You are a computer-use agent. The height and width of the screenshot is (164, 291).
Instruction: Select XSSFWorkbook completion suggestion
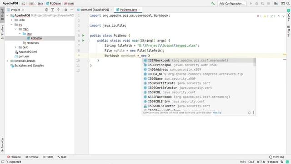click(x=198, y=61)
